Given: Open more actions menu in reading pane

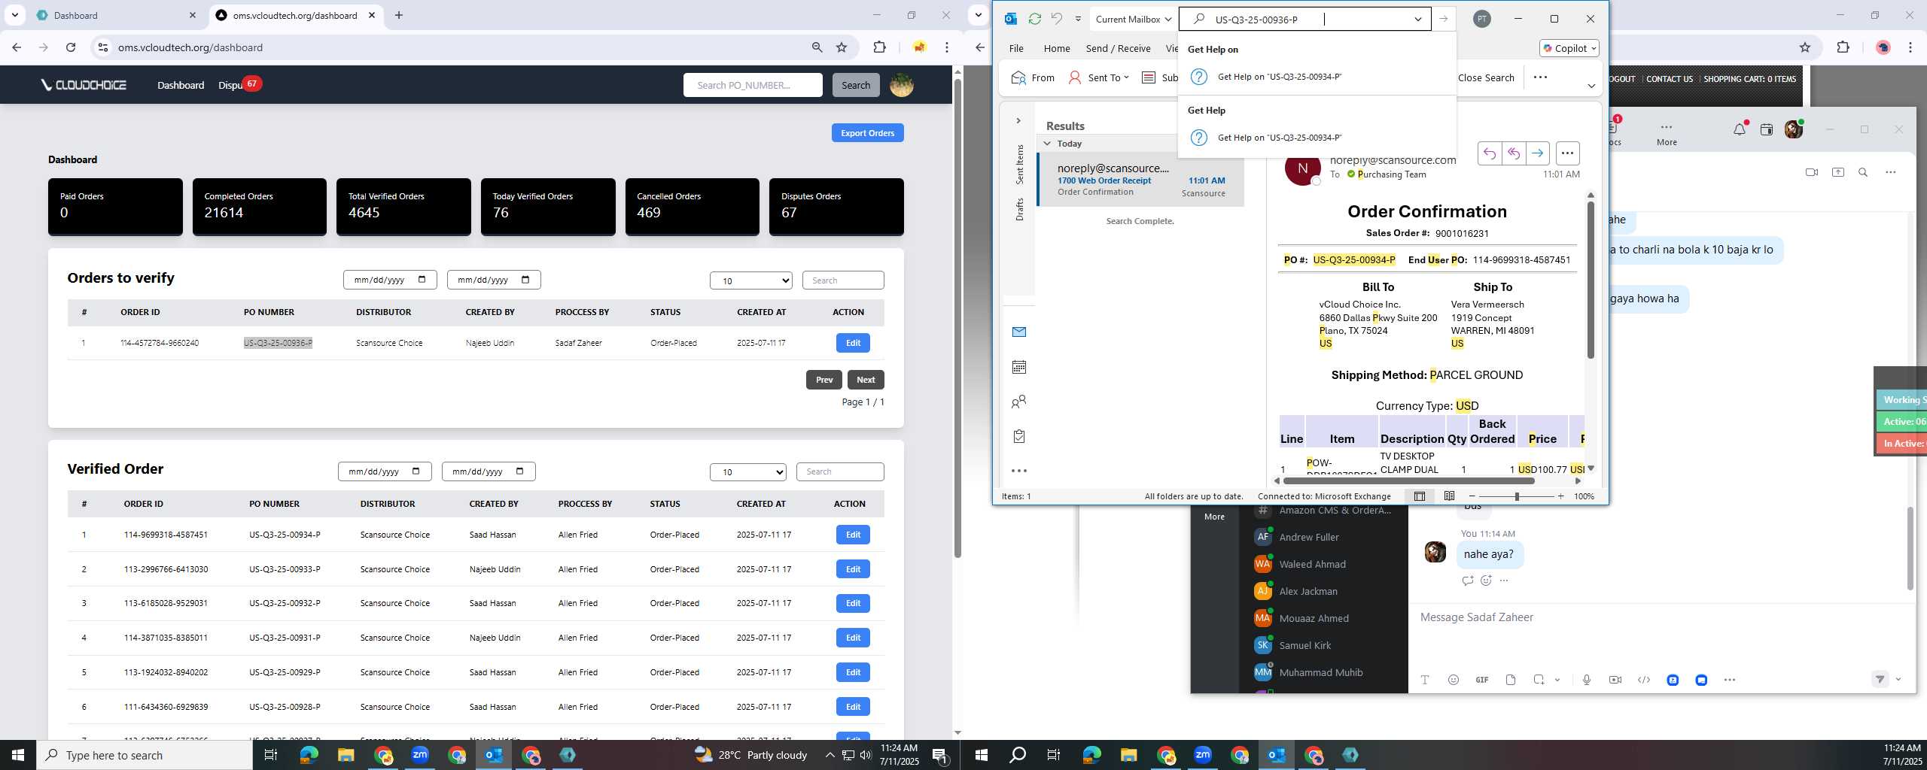Looking at the screenshot, I should point(1567,153).
